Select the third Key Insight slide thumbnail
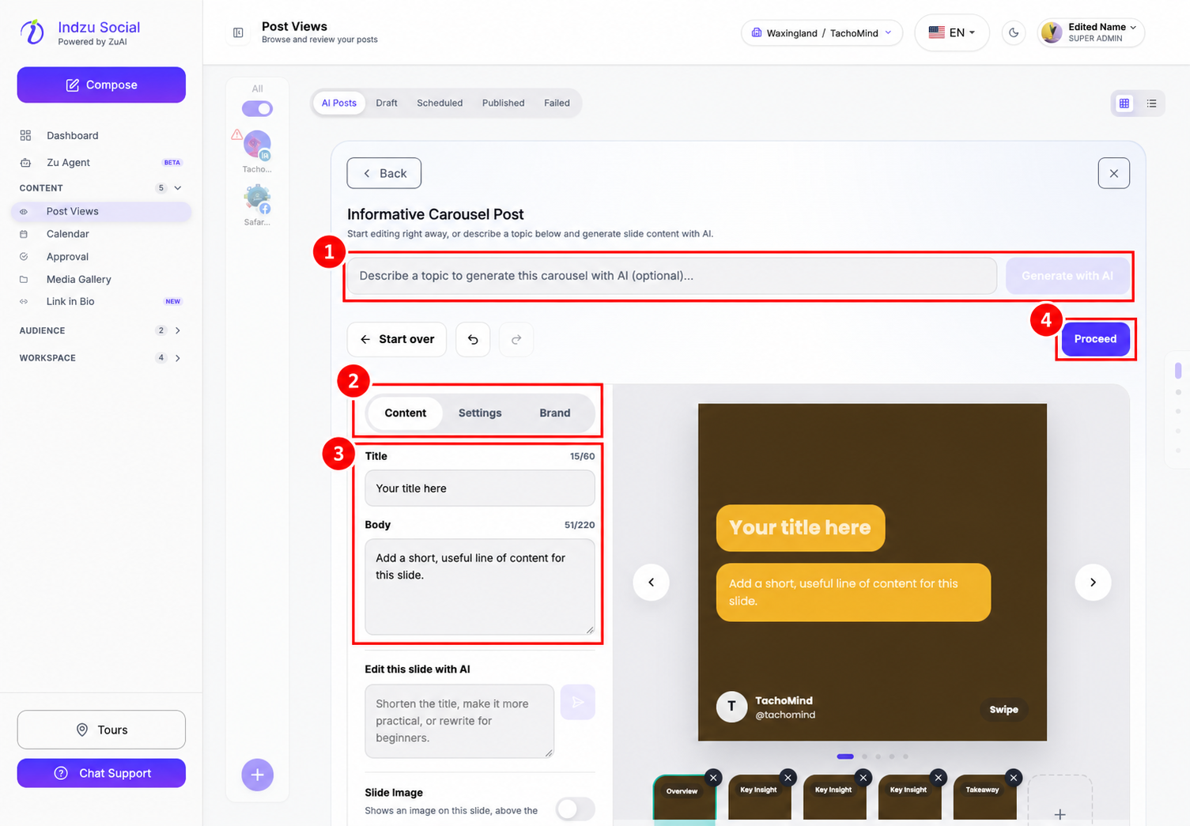The image size is (1190, 826). click(909, 798)
